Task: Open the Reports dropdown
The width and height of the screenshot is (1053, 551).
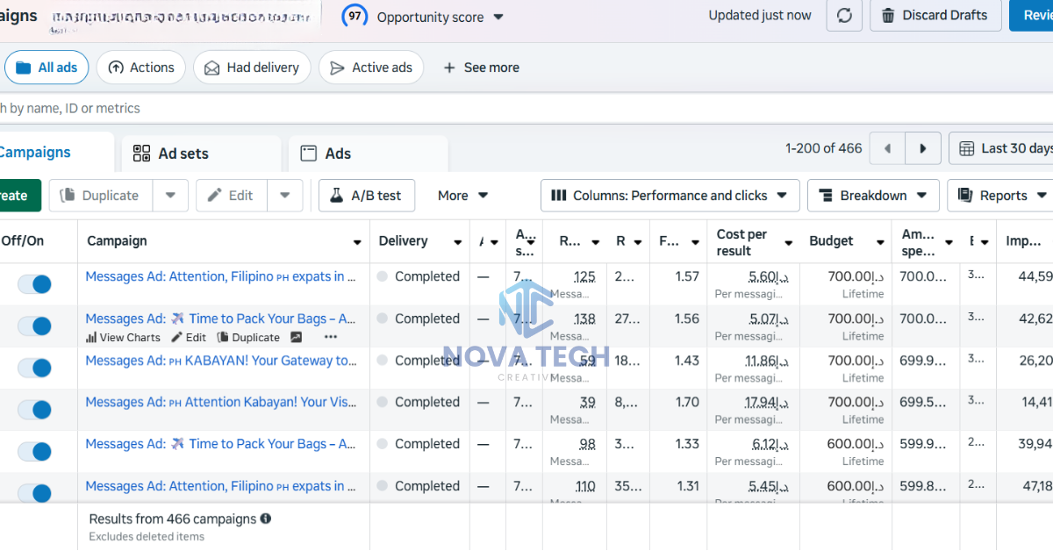Action: click(1002, 196)
